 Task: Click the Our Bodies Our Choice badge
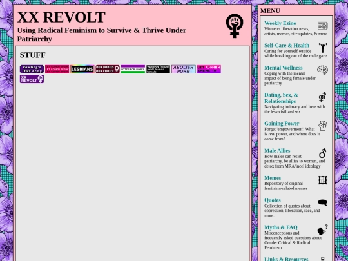108,69
